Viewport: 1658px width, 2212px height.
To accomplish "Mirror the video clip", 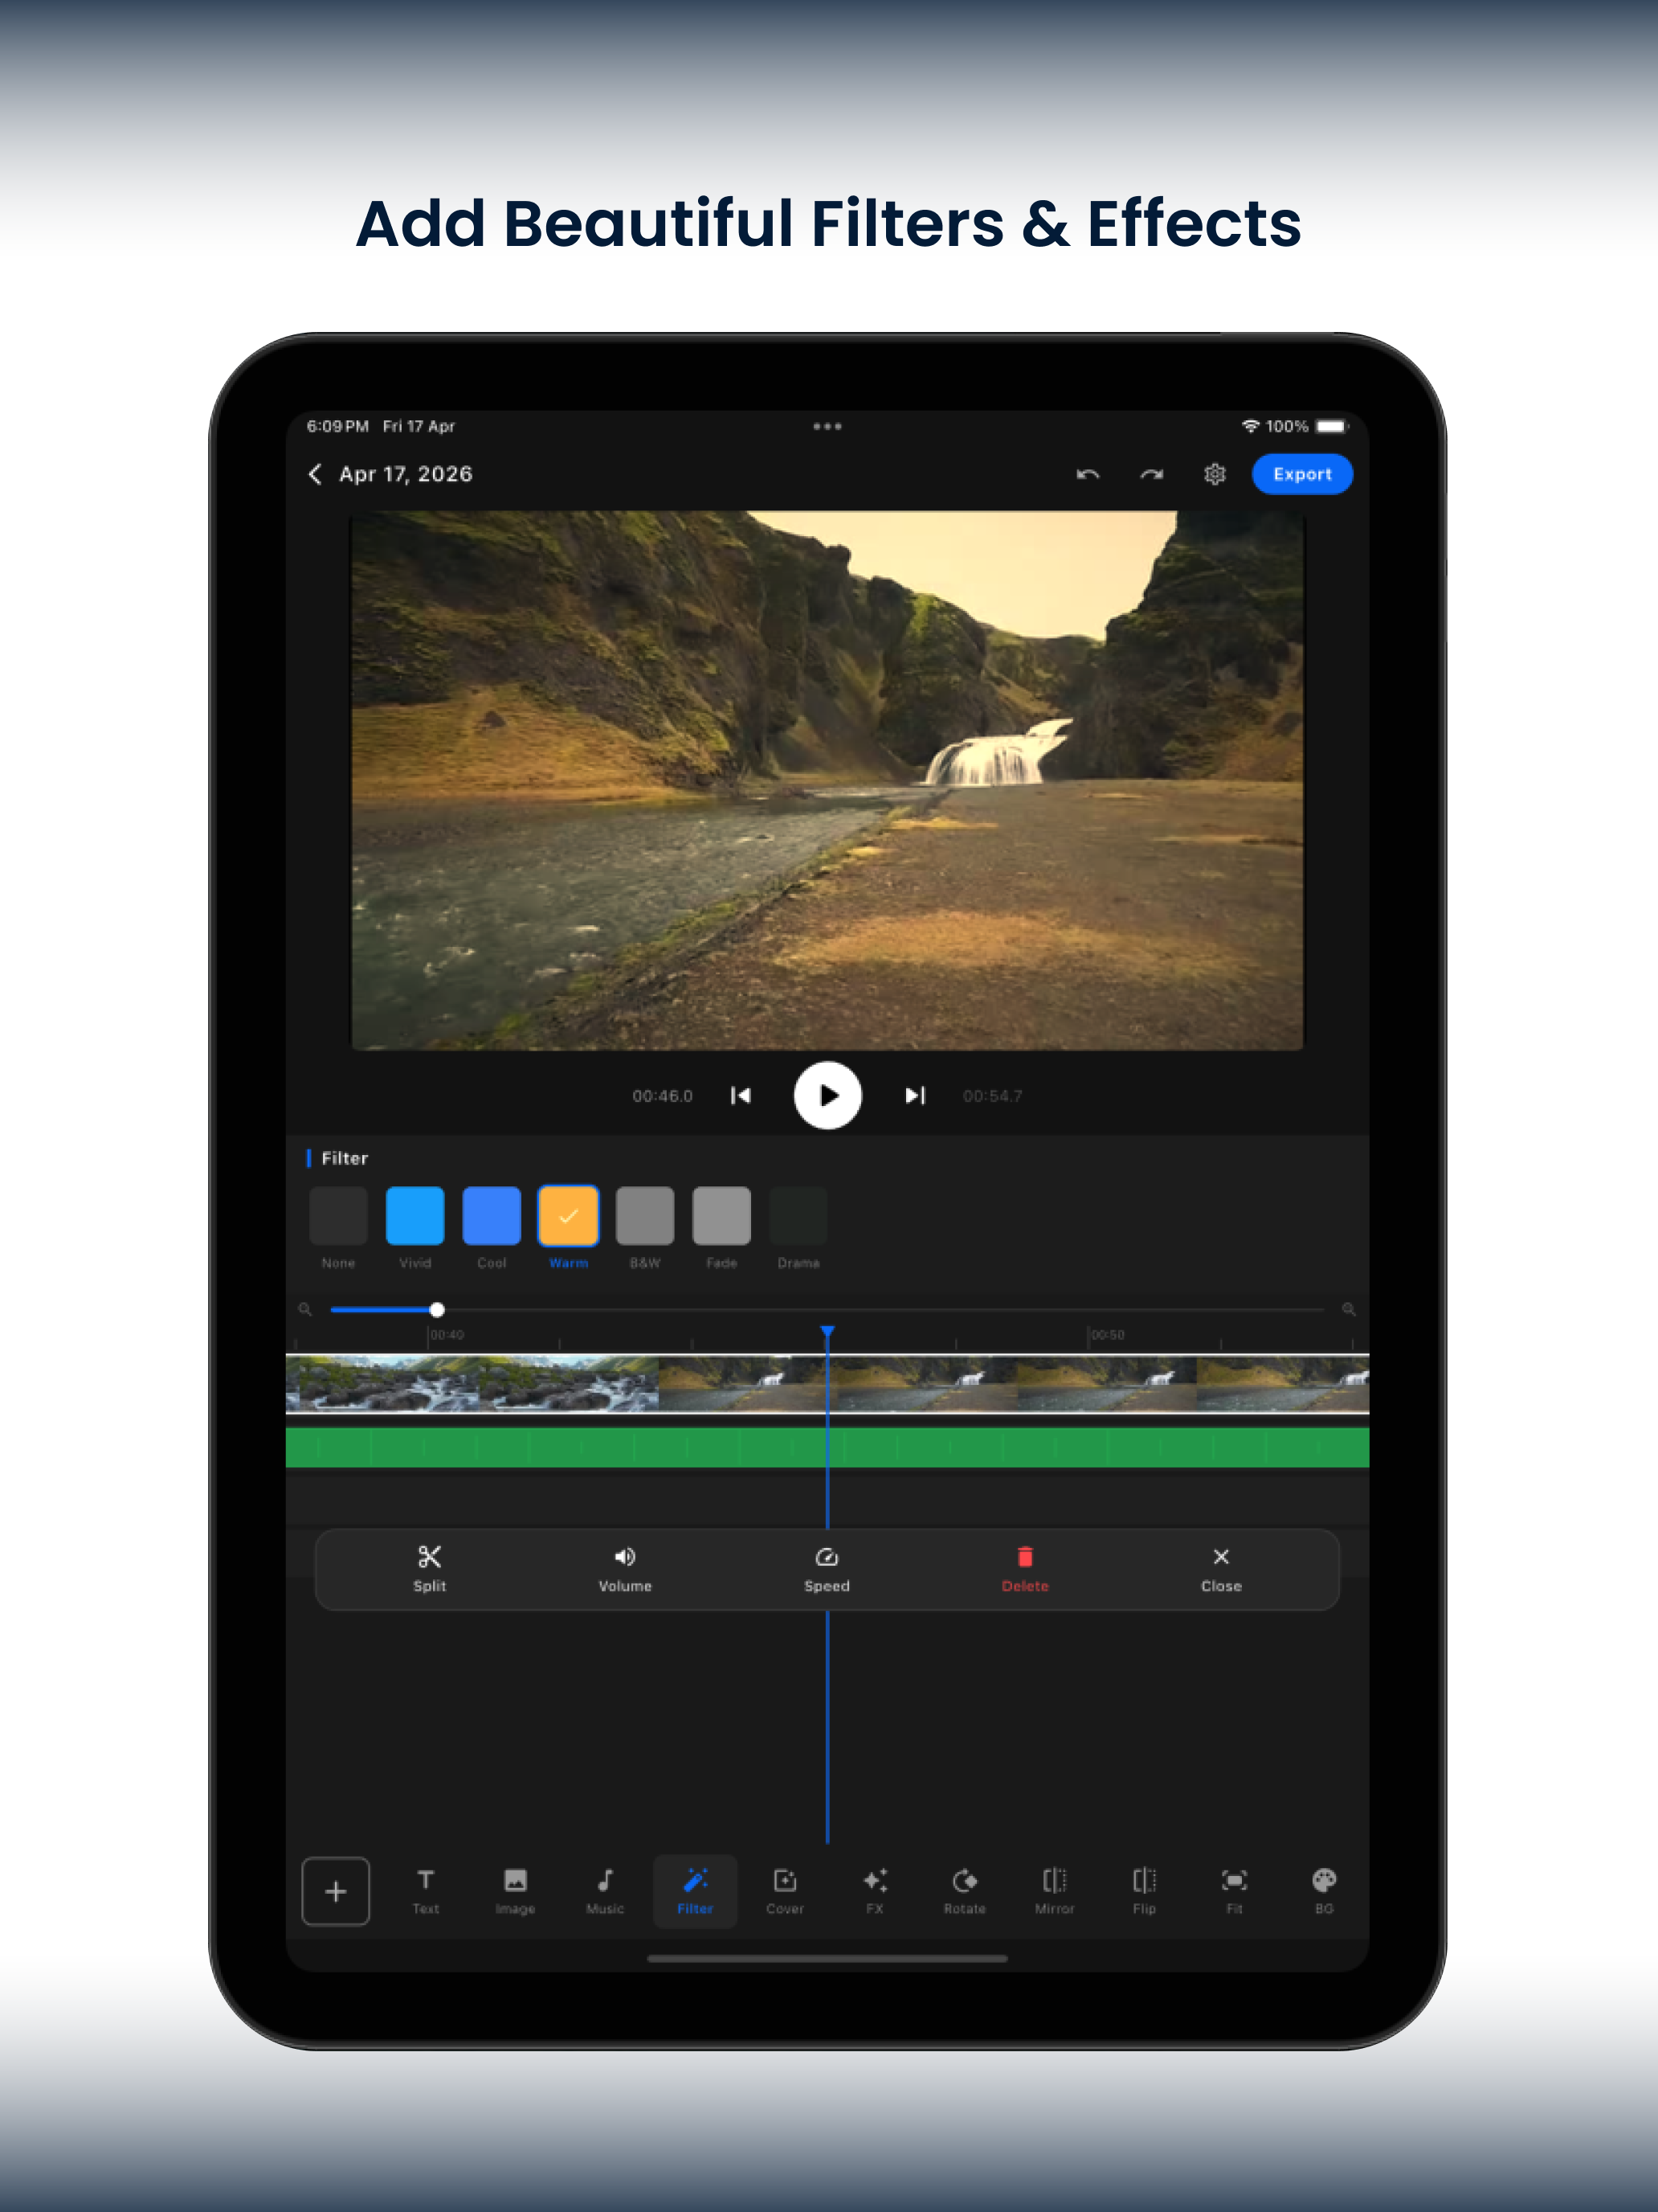I will click(1055, 1891).
